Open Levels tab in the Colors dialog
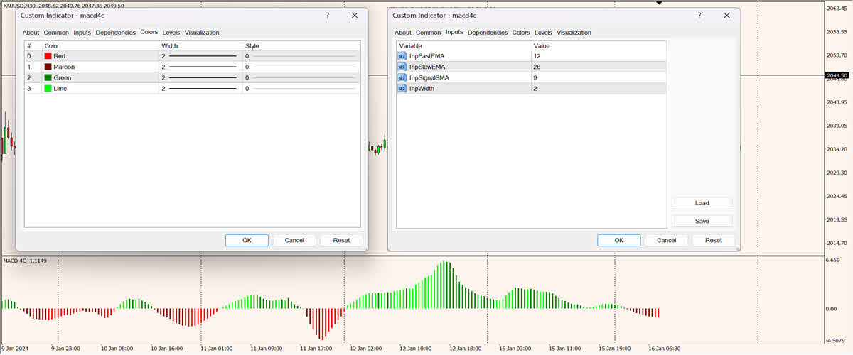The width and height of the screenshot is (853, 355). click(x=171, y=33)
